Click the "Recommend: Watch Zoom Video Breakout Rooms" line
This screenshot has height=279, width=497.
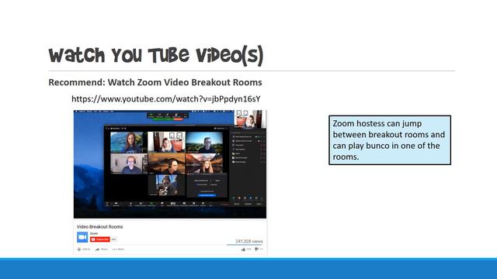[x=155, y=82]
